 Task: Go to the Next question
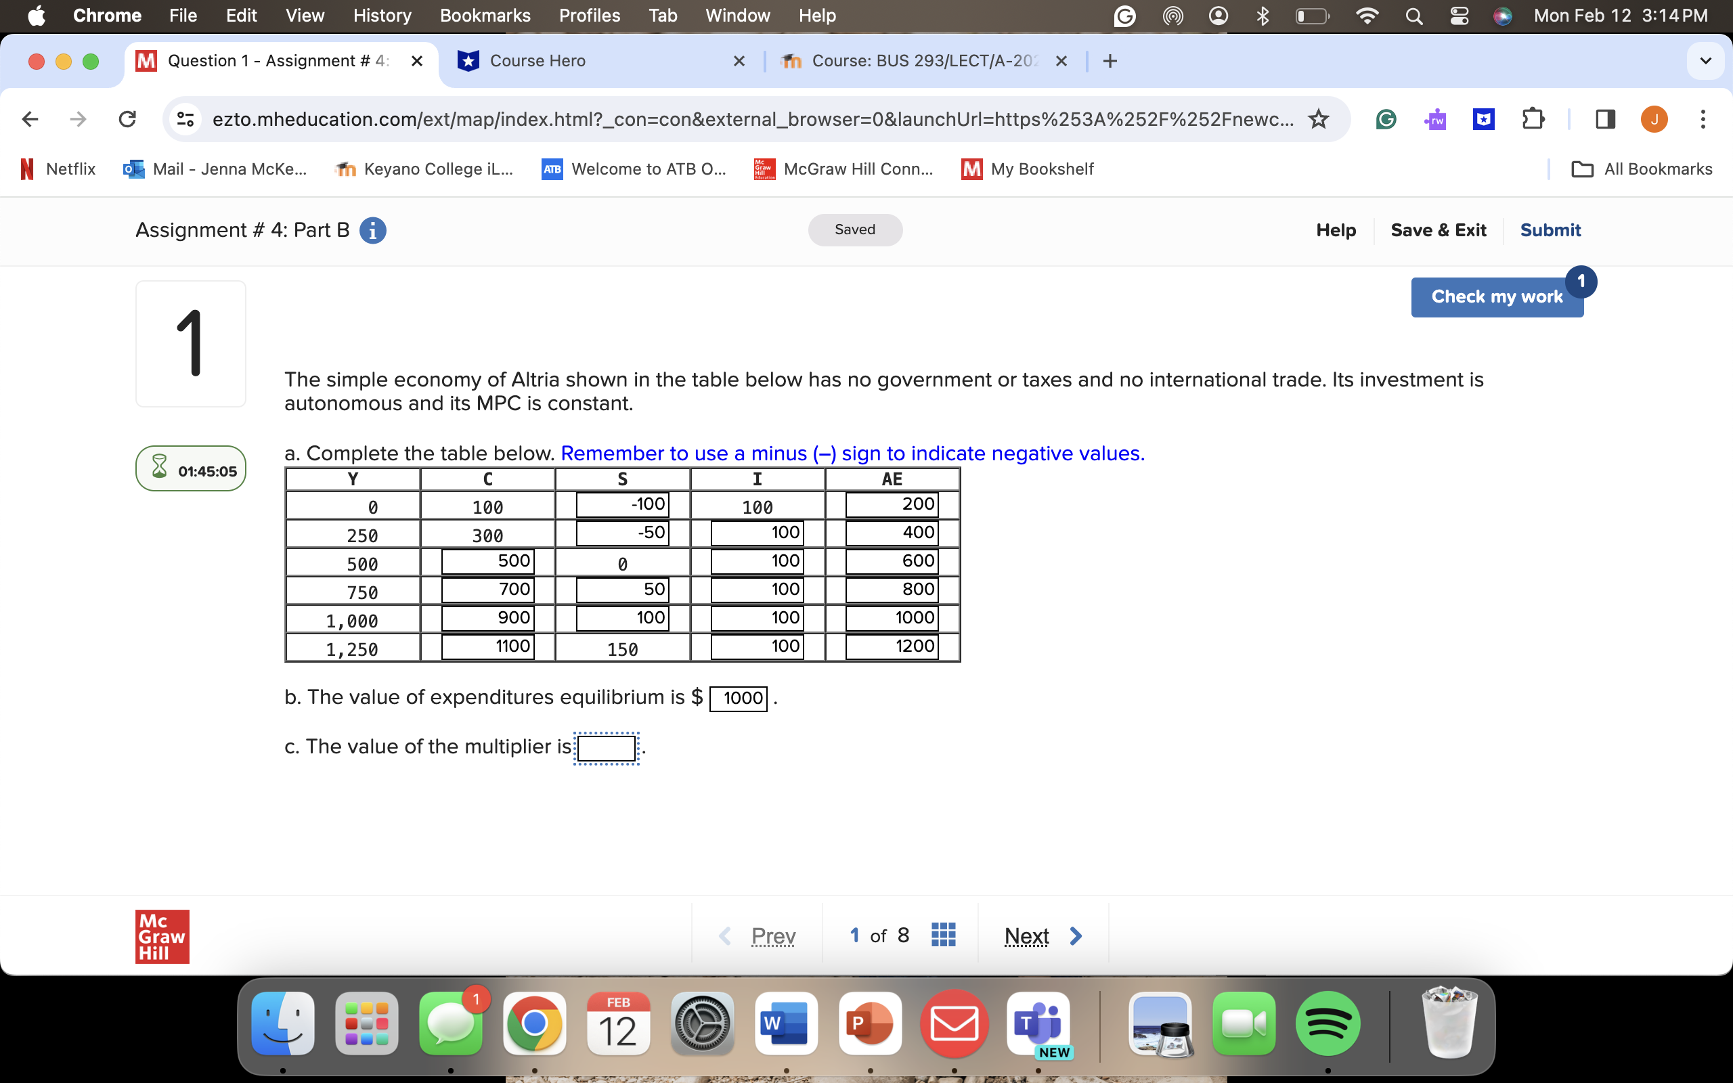1026,935
